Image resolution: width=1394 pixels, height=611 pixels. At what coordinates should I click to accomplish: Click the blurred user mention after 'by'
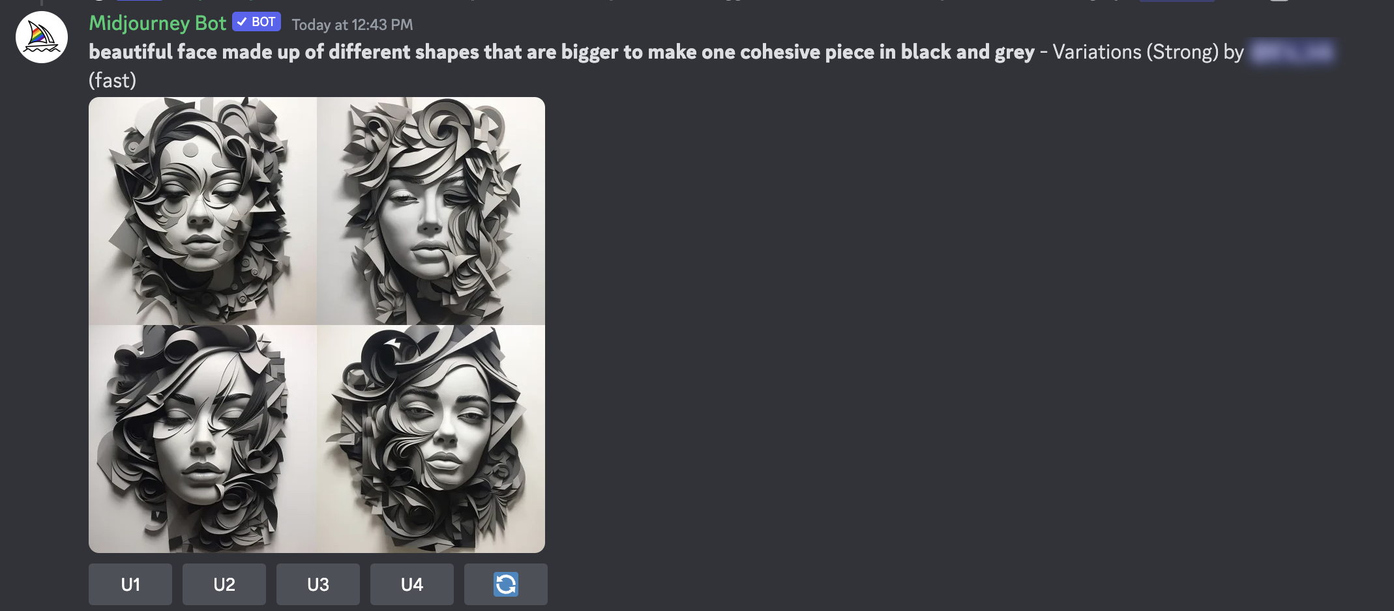[x=1292, y=52]
